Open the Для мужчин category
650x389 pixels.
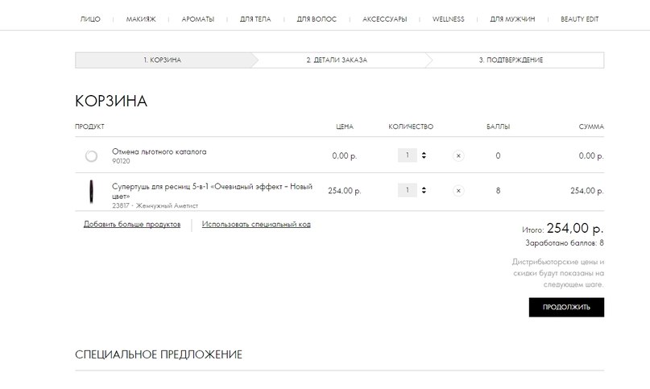(x=512, y=19)
